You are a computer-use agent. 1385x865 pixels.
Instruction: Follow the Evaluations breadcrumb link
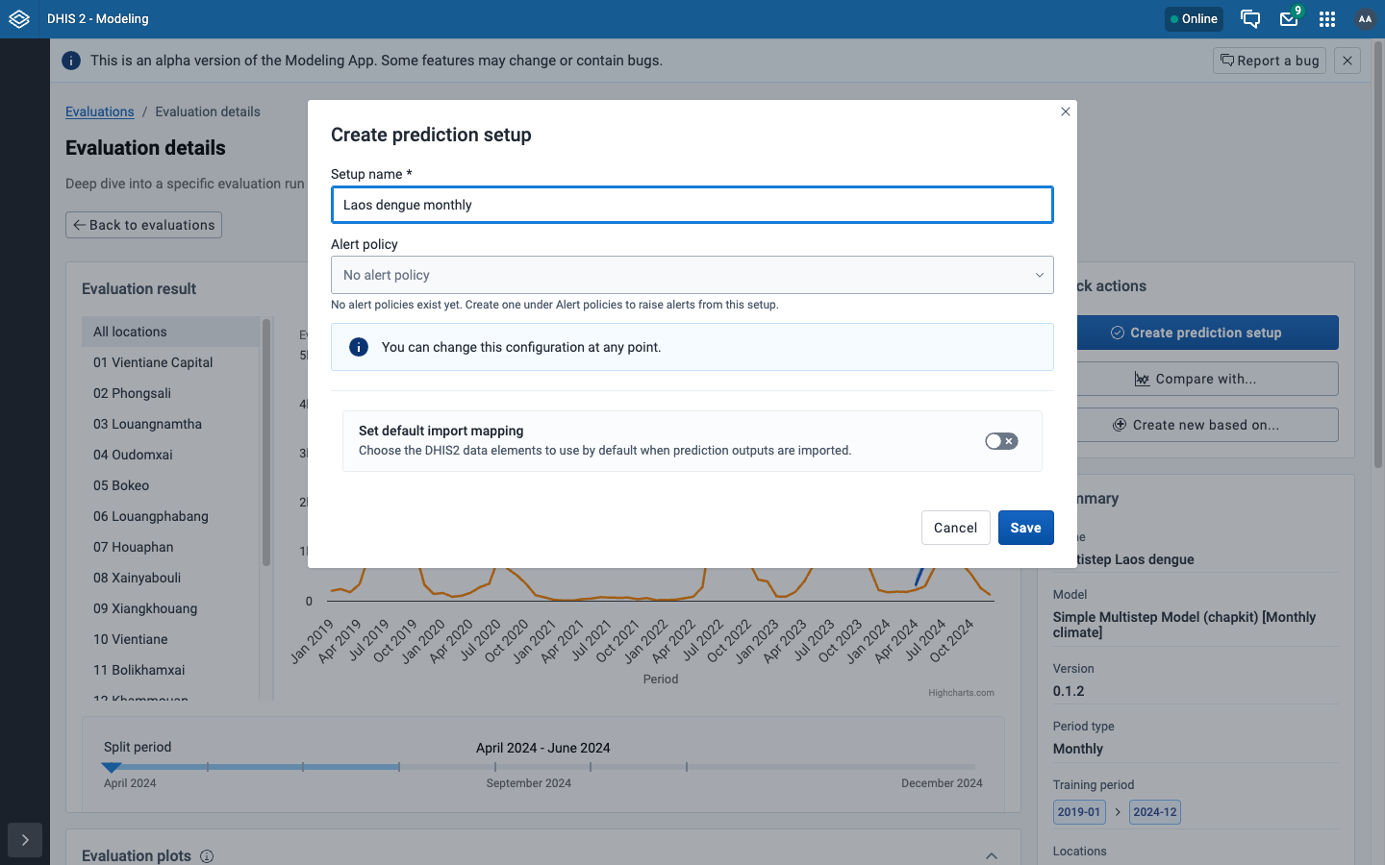[x=100, y=111]
